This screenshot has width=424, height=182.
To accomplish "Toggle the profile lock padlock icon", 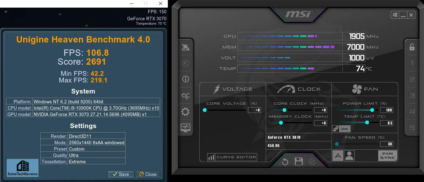I will tap(412, 47).
